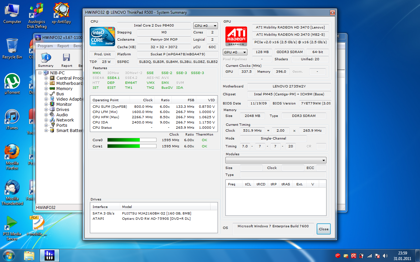Select Motherboard icon in device tree
Screen dimensions: 420x262
point(52,83)
